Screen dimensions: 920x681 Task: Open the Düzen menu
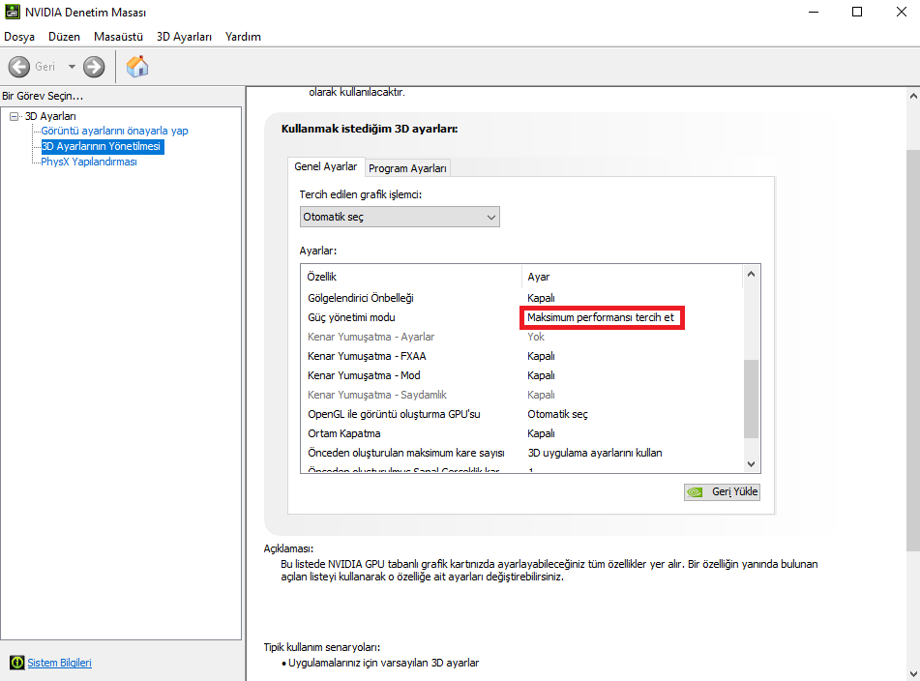click(x=64, y=37)
